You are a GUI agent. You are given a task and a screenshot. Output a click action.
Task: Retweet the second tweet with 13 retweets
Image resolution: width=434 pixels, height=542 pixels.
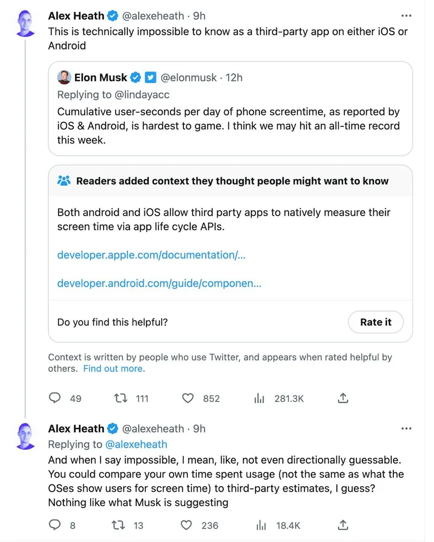click(117, 525)
